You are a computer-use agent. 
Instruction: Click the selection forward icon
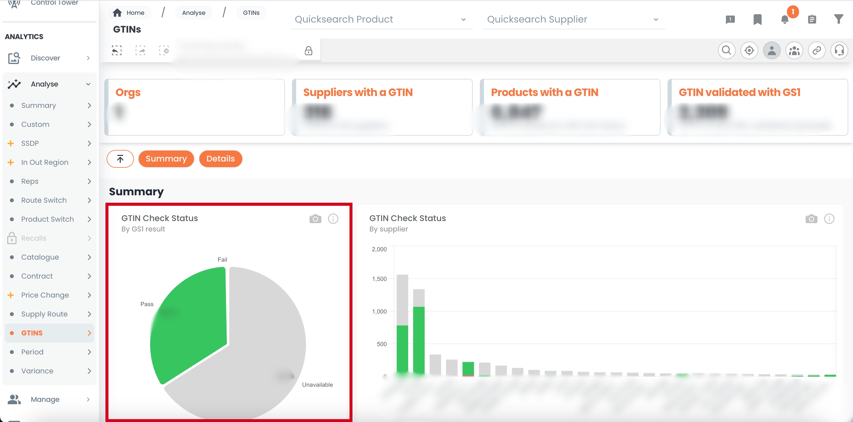(140, 50)
